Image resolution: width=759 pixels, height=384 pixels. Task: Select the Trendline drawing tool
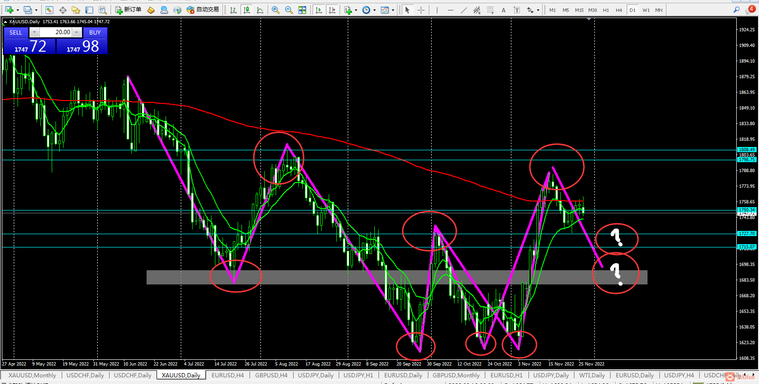[463, 10]
